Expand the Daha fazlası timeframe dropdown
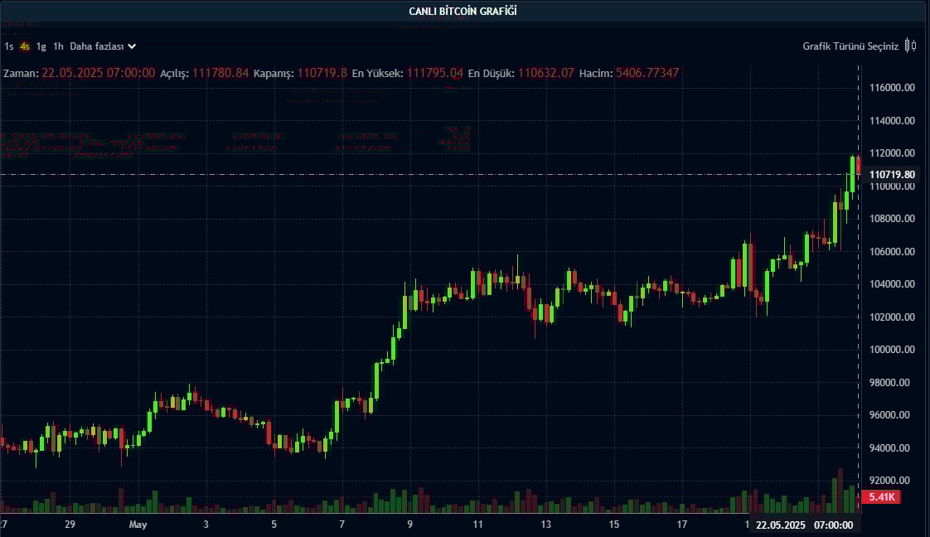 (x=103, y=46)
